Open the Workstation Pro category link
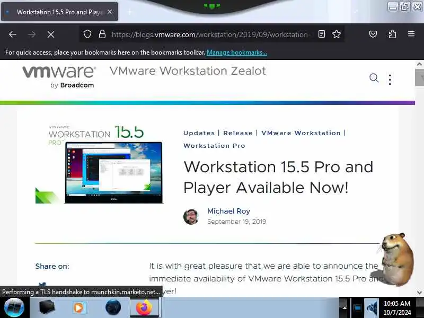This screenshot has width=424, height=318. click(214, 146)
